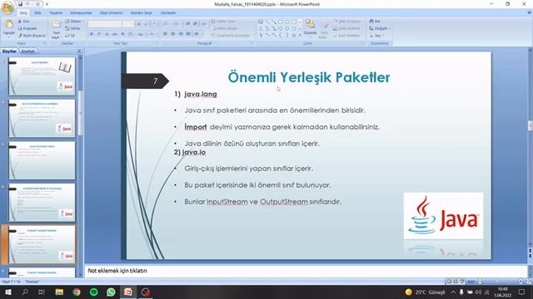Image resolution: width=533 pixels, height=299 pixels.
Task: Justify the paragraph text
Action: point(188,34)
